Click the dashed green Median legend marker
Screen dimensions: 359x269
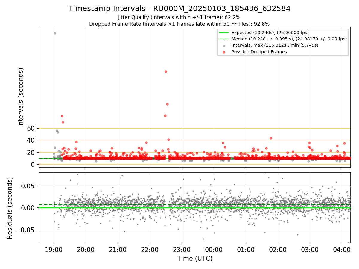224,39
